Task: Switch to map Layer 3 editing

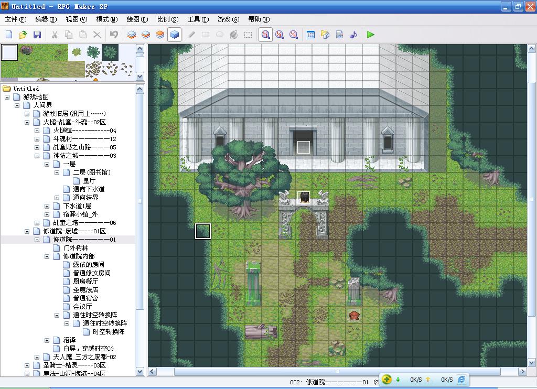Action: pyautogui.click(x=160, y=35)
